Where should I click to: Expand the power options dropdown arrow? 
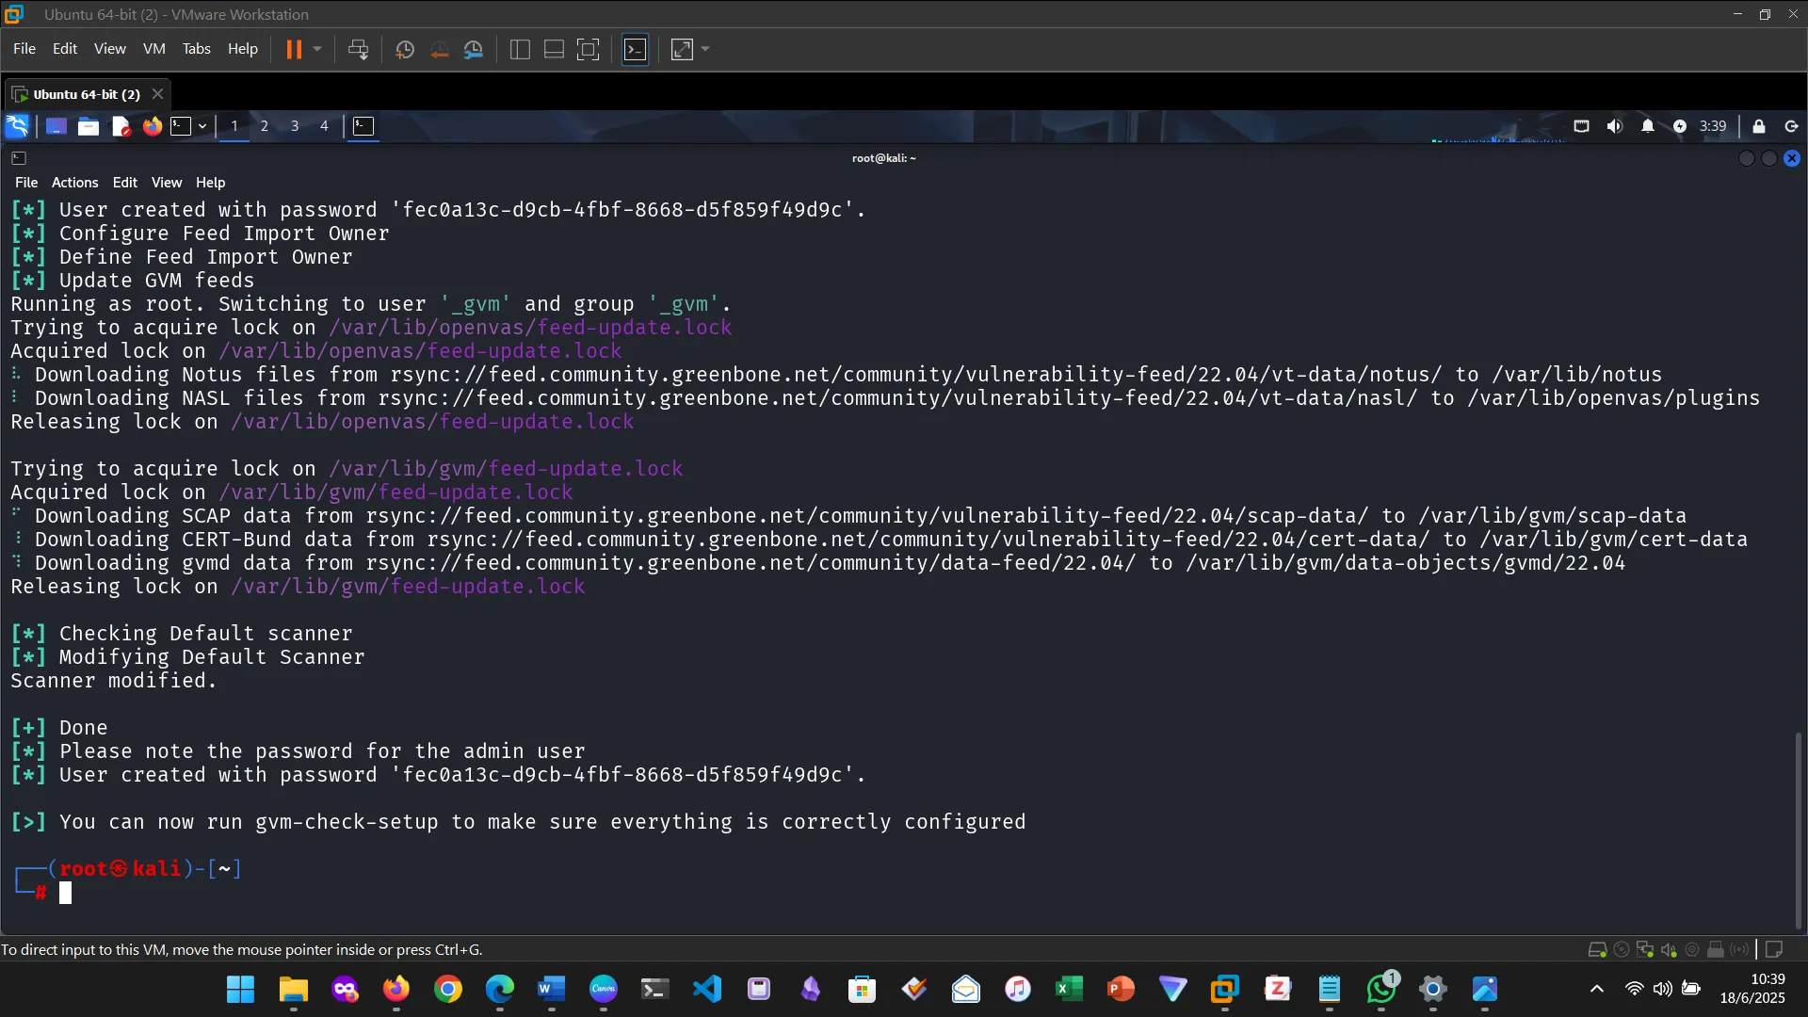coord(317,49)
